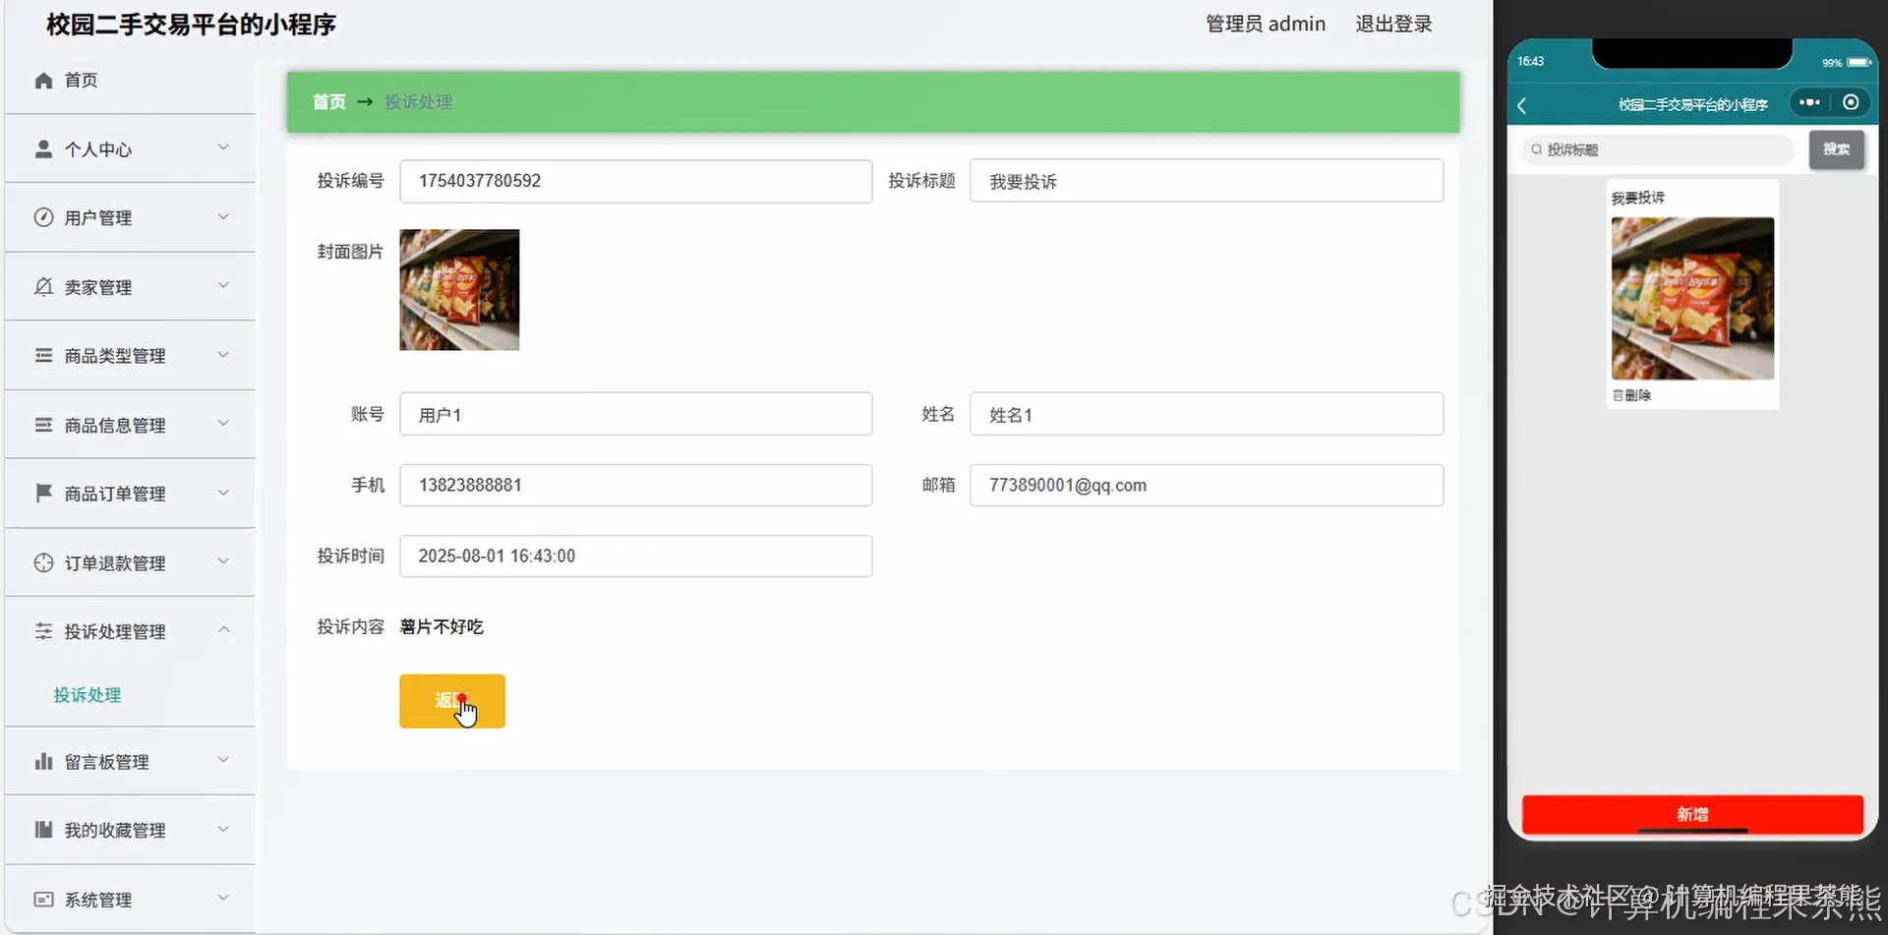1888x935 pixels.
Task: Expand the 系统管理 menu chevron
Action: coord(223,897)
